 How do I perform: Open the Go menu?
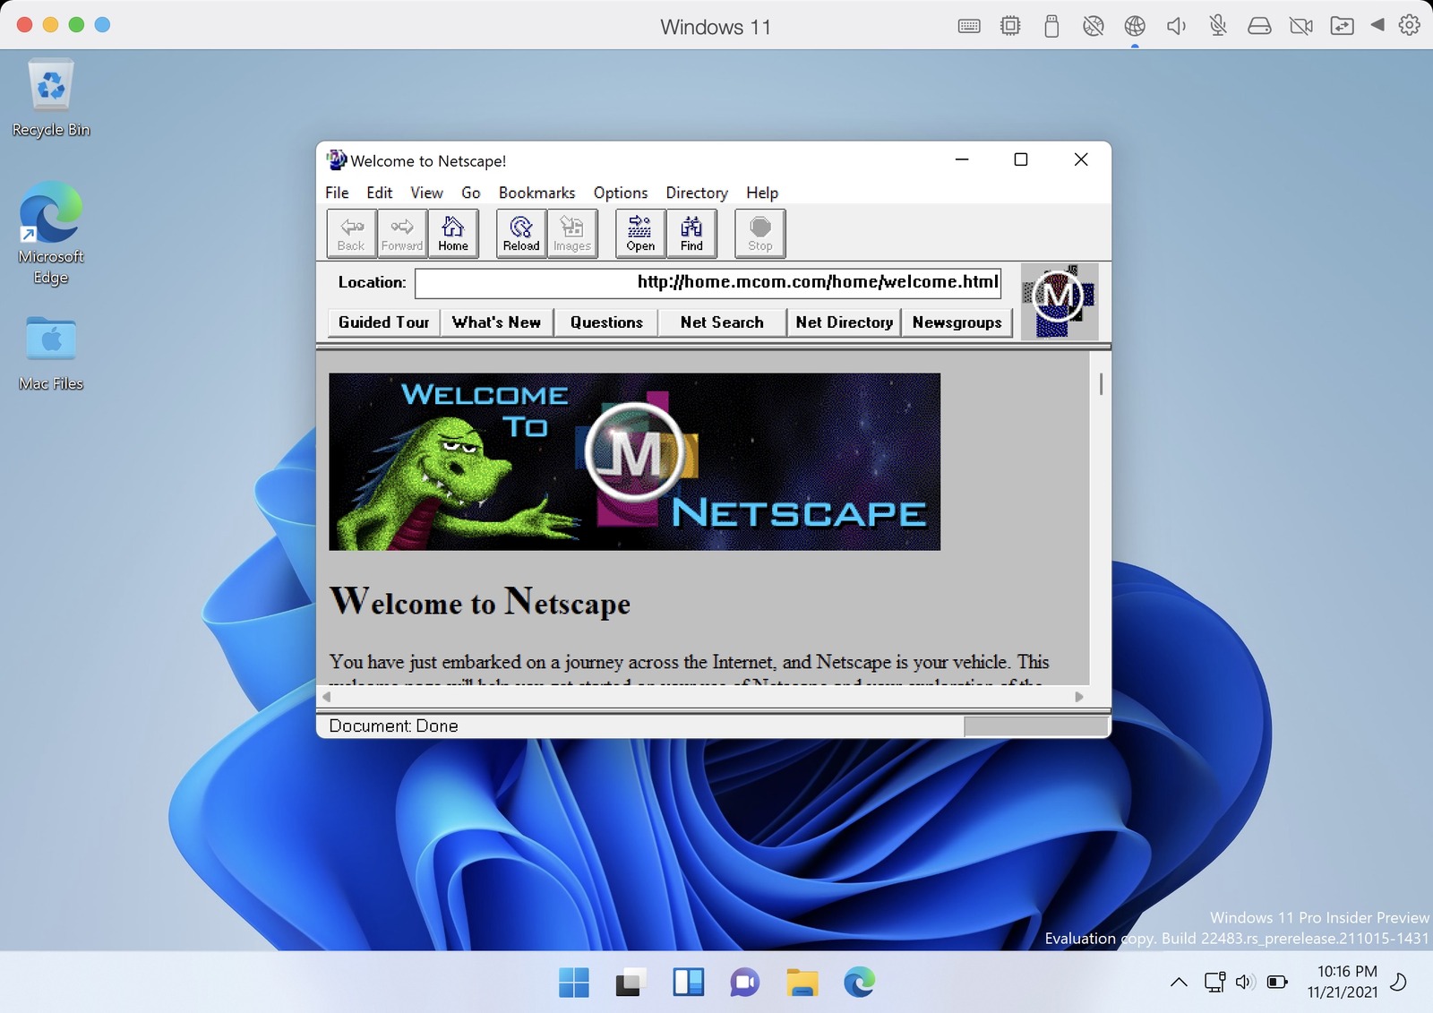click(471, 193)
